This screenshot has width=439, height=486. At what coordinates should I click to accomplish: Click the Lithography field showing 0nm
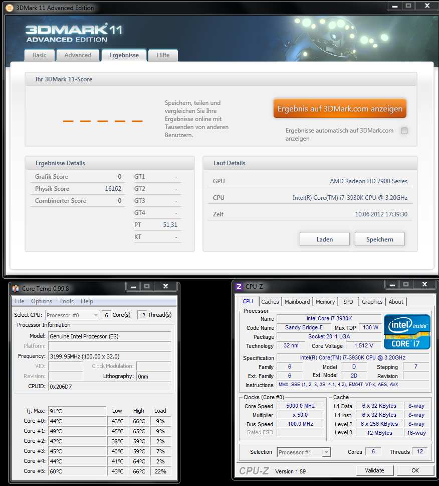click(154, 377)
